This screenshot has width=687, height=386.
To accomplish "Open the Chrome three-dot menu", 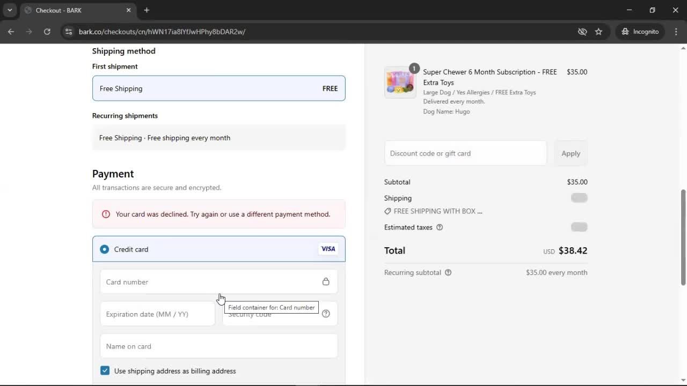I will (x=676, y=32).
